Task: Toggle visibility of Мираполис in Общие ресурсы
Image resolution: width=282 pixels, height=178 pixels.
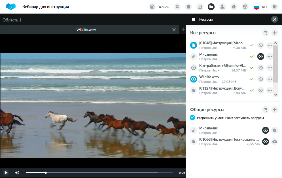Action: [x=266, y=130]
